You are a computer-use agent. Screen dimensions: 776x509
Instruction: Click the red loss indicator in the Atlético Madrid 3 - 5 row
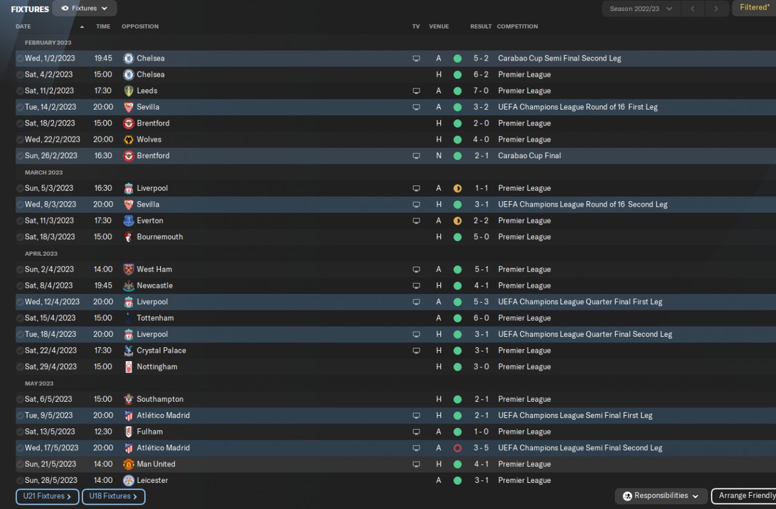[457, 448]
